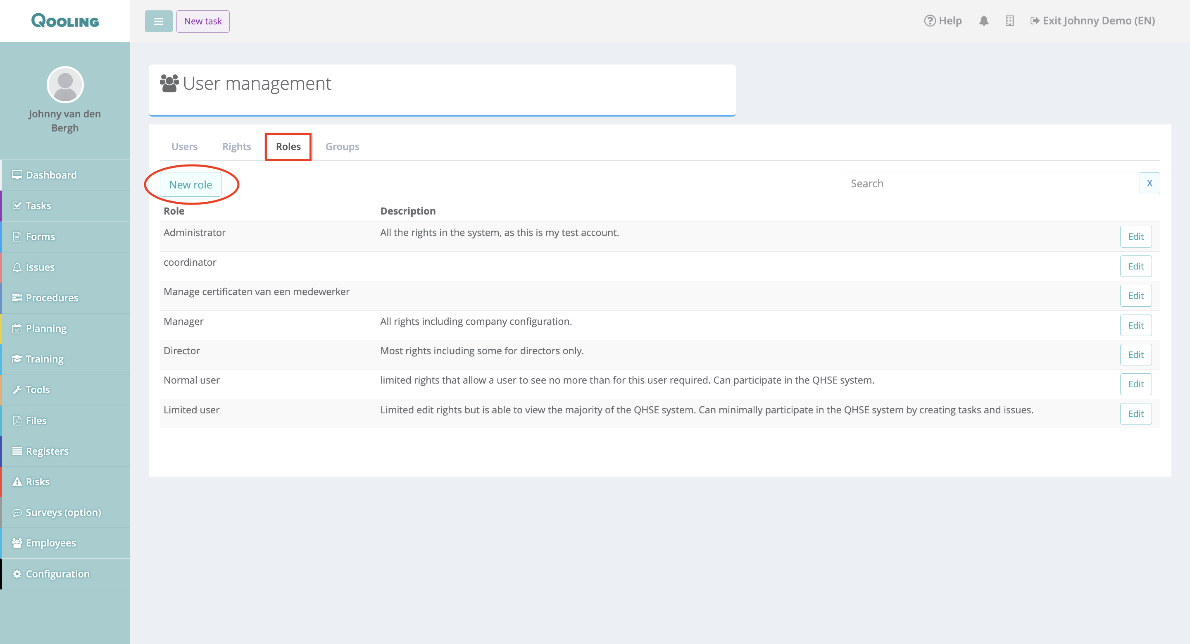The image size is (1190, 644).
Task: Go to Risks warning icon item
Action: (x=38, y=482)
